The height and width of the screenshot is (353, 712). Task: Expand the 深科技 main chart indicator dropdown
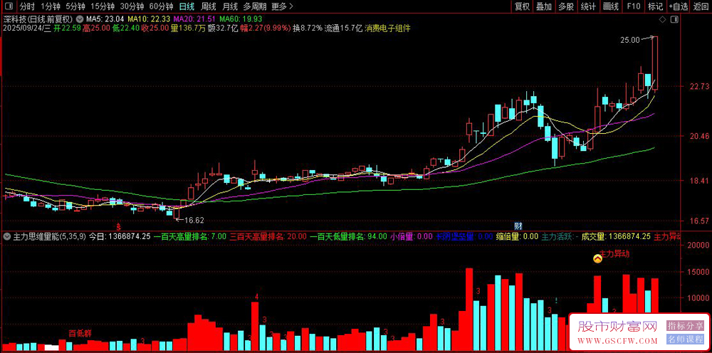80,19
